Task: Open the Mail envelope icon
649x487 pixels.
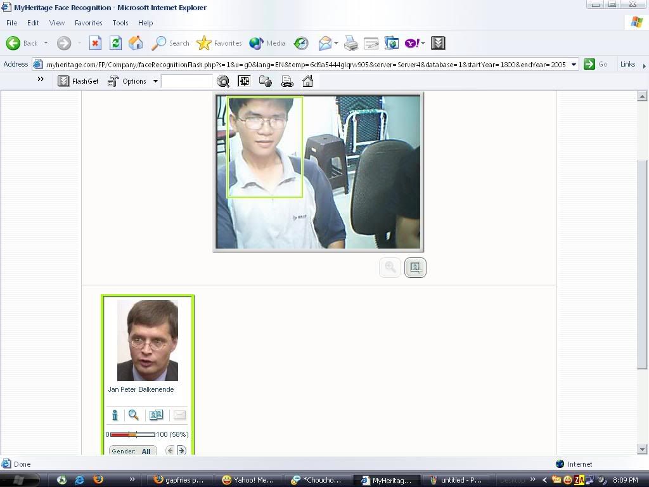Action: pyautogui.click(x=325, y=43)
